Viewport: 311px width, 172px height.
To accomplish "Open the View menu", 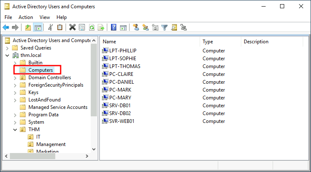I will pos(45,17).
